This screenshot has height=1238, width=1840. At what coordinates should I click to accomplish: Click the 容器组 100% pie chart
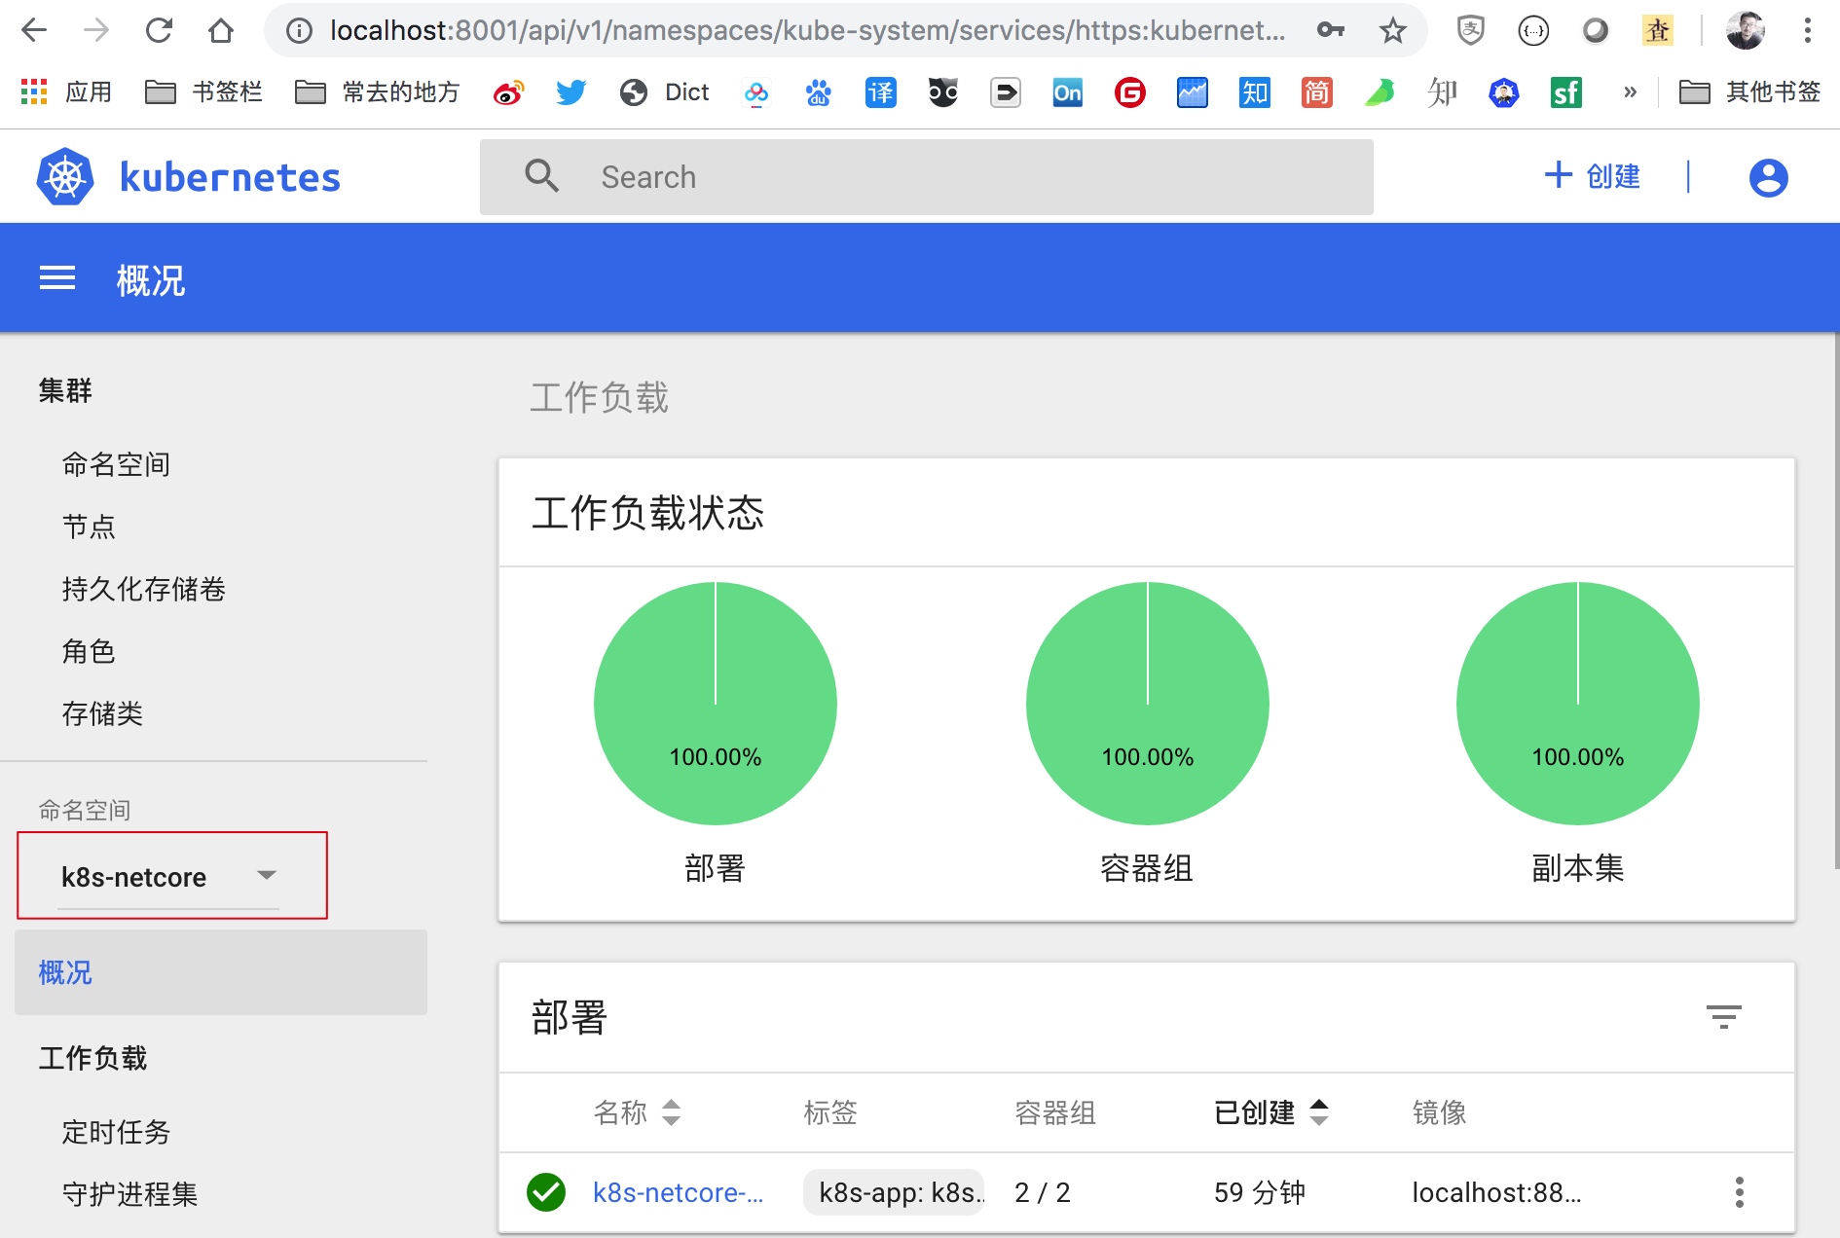[x=1148, y=703]
